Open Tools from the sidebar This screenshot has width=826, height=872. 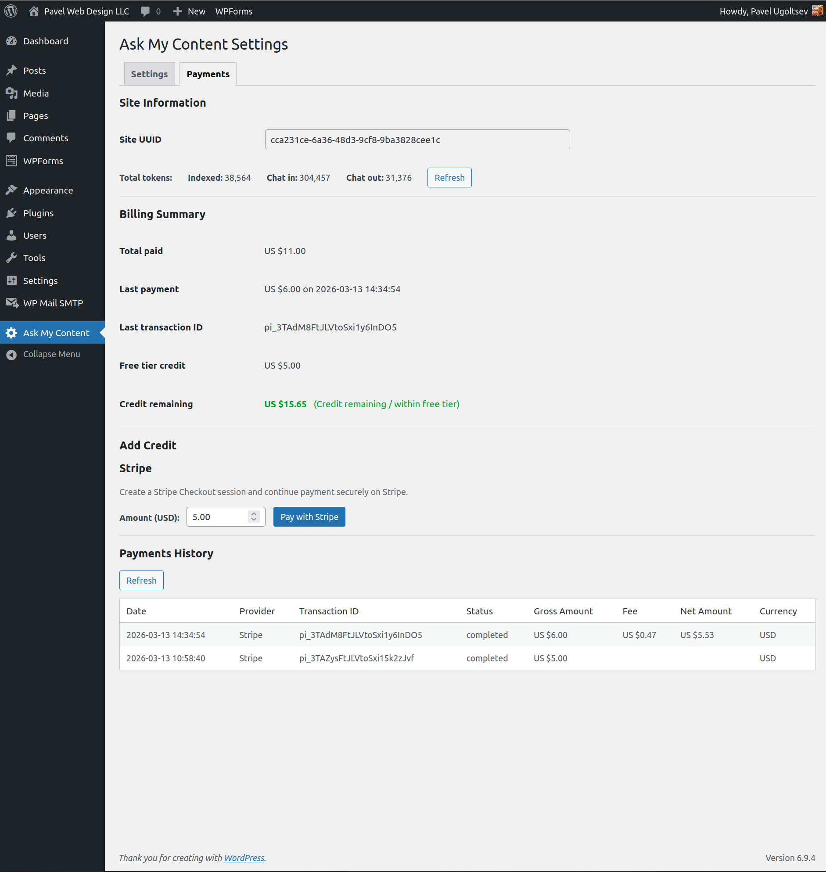tap(34, 258)
